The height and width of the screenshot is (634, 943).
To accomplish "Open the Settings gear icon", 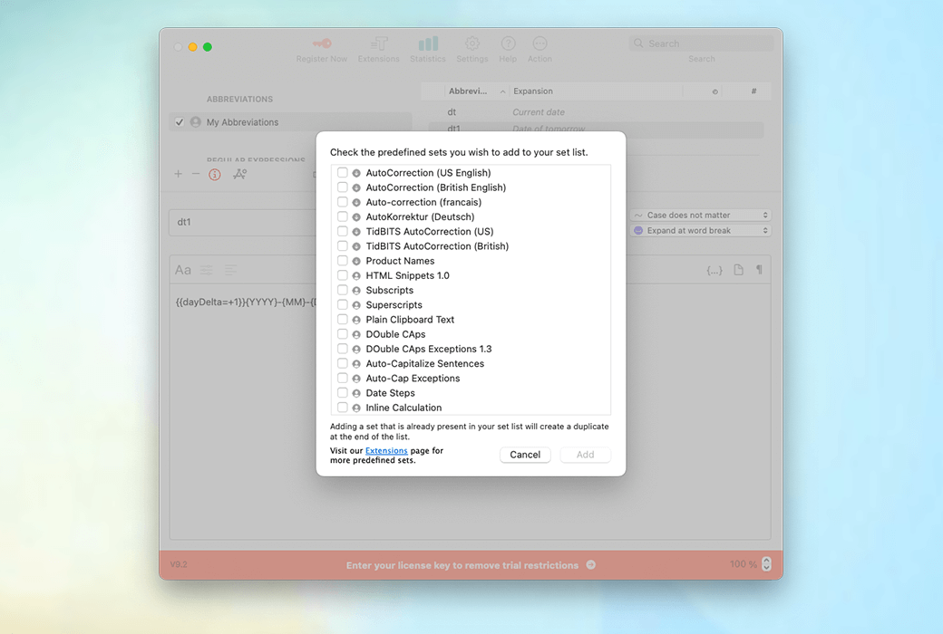I will click(472, 43).
